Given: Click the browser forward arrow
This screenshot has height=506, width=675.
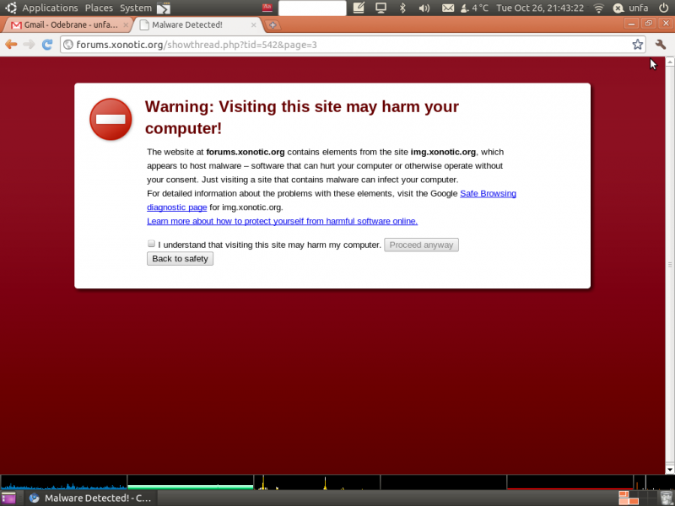Looking at the screenshot, I should pos(29,45).
